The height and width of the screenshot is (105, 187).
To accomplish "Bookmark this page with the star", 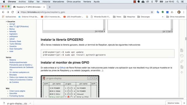I will pyautogui.click(x=152, y=12).
